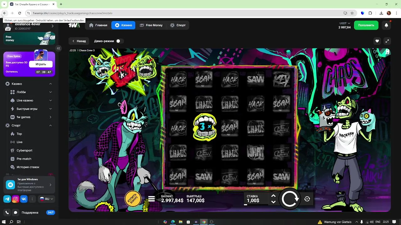Viewport: 401px width, 225px height.
Task: Click the green Пополнить button
Action: (366, 25)
